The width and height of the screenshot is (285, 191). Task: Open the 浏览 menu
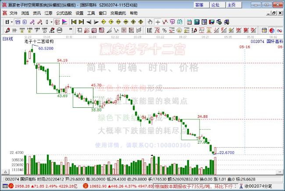[25, 13]
